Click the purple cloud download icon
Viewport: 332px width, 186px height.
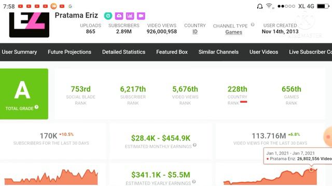pos(119,16)
